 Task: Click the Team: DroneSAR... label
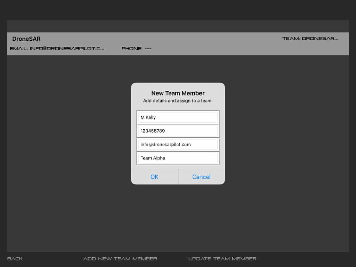pyautogui.click(x=310, y=38)
